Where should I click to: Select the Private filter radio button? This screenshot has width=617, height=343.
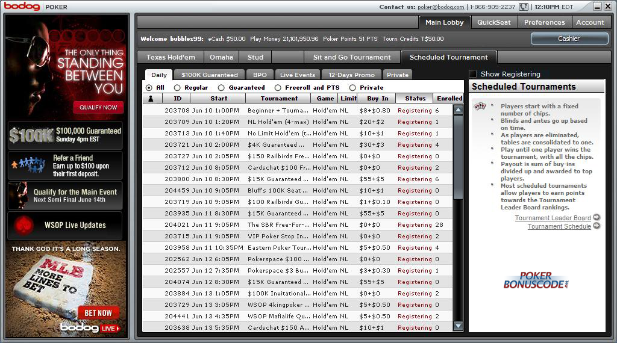pyautogui.click(x=352, y=88)
